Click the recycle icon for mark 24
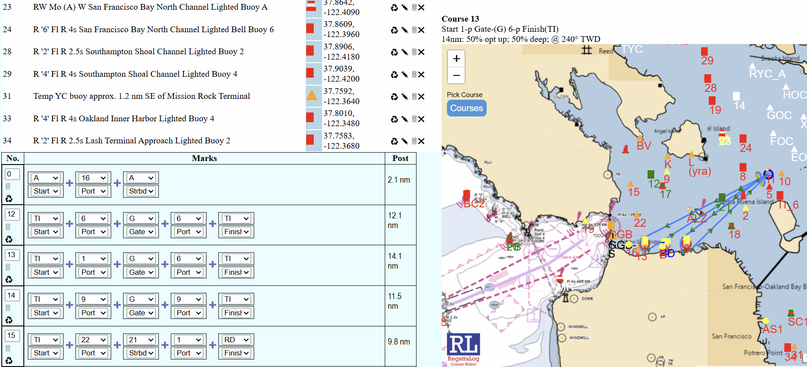The width and height of the screenshot is (807, 367). coord(394,30)
